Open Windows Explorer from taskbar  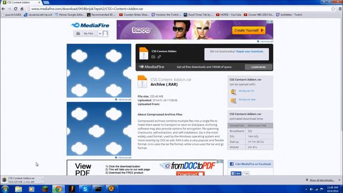(19, 189)
